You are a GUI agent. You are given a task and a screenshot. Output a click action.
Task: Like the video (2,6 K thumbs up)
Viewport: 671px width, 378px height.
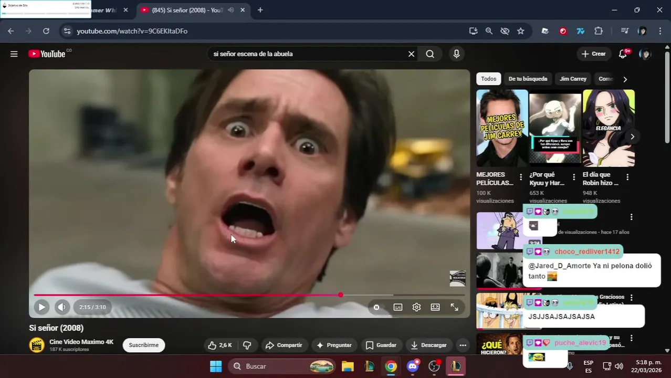220,345
